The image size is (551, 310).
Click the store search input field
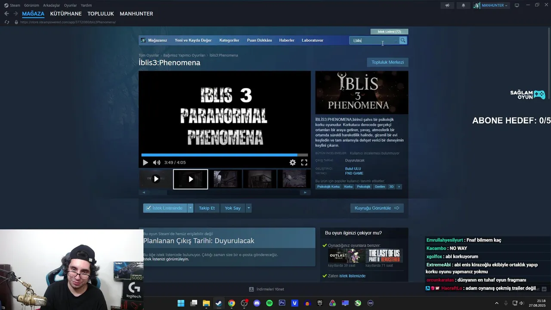pyautogui.click(x=375, y=40)
